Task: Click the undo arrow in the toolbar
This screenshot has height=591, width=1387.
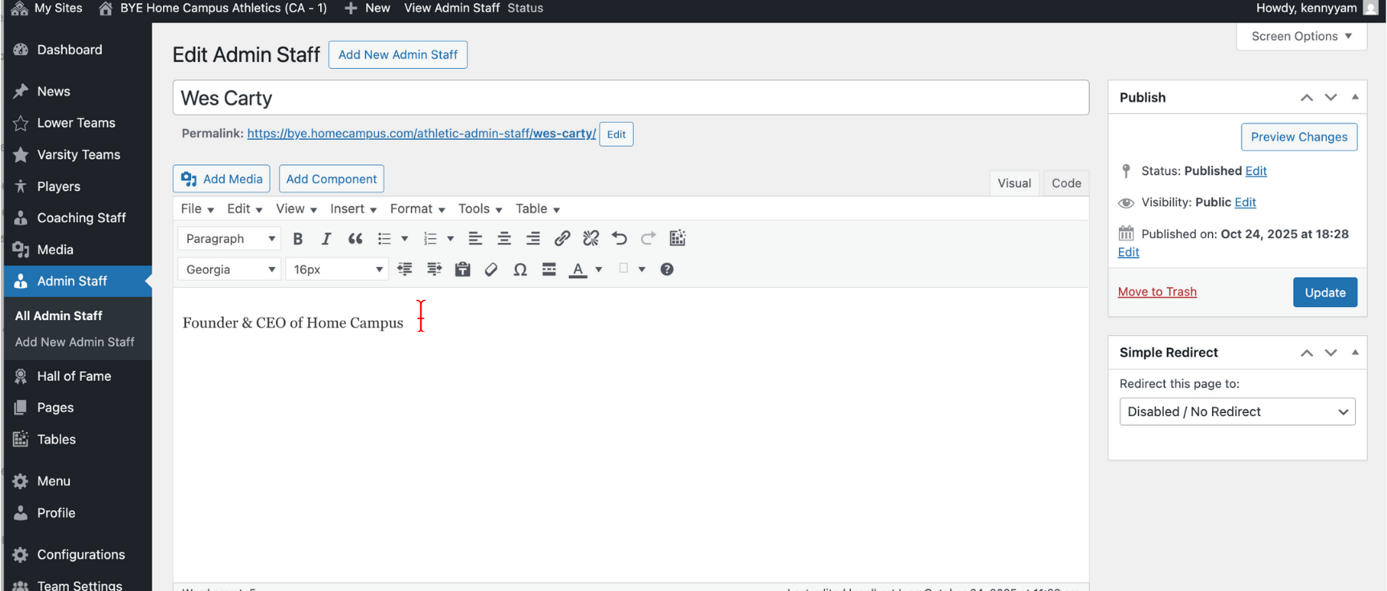Action: (x=619, y=239)
